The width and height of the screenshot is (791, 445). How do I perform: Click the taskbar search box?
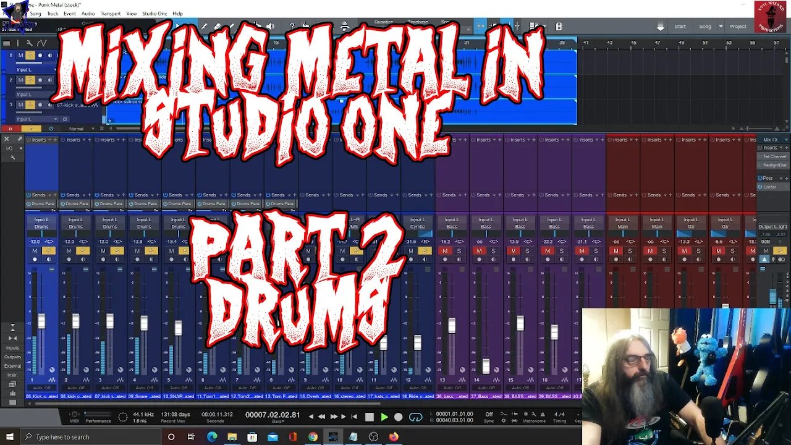[90, 437]
